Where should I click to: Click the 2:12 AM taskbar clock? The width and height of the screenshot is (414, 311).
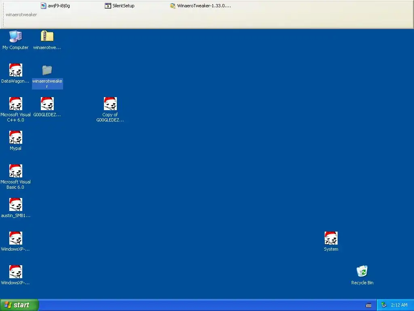tap(399, 305)
